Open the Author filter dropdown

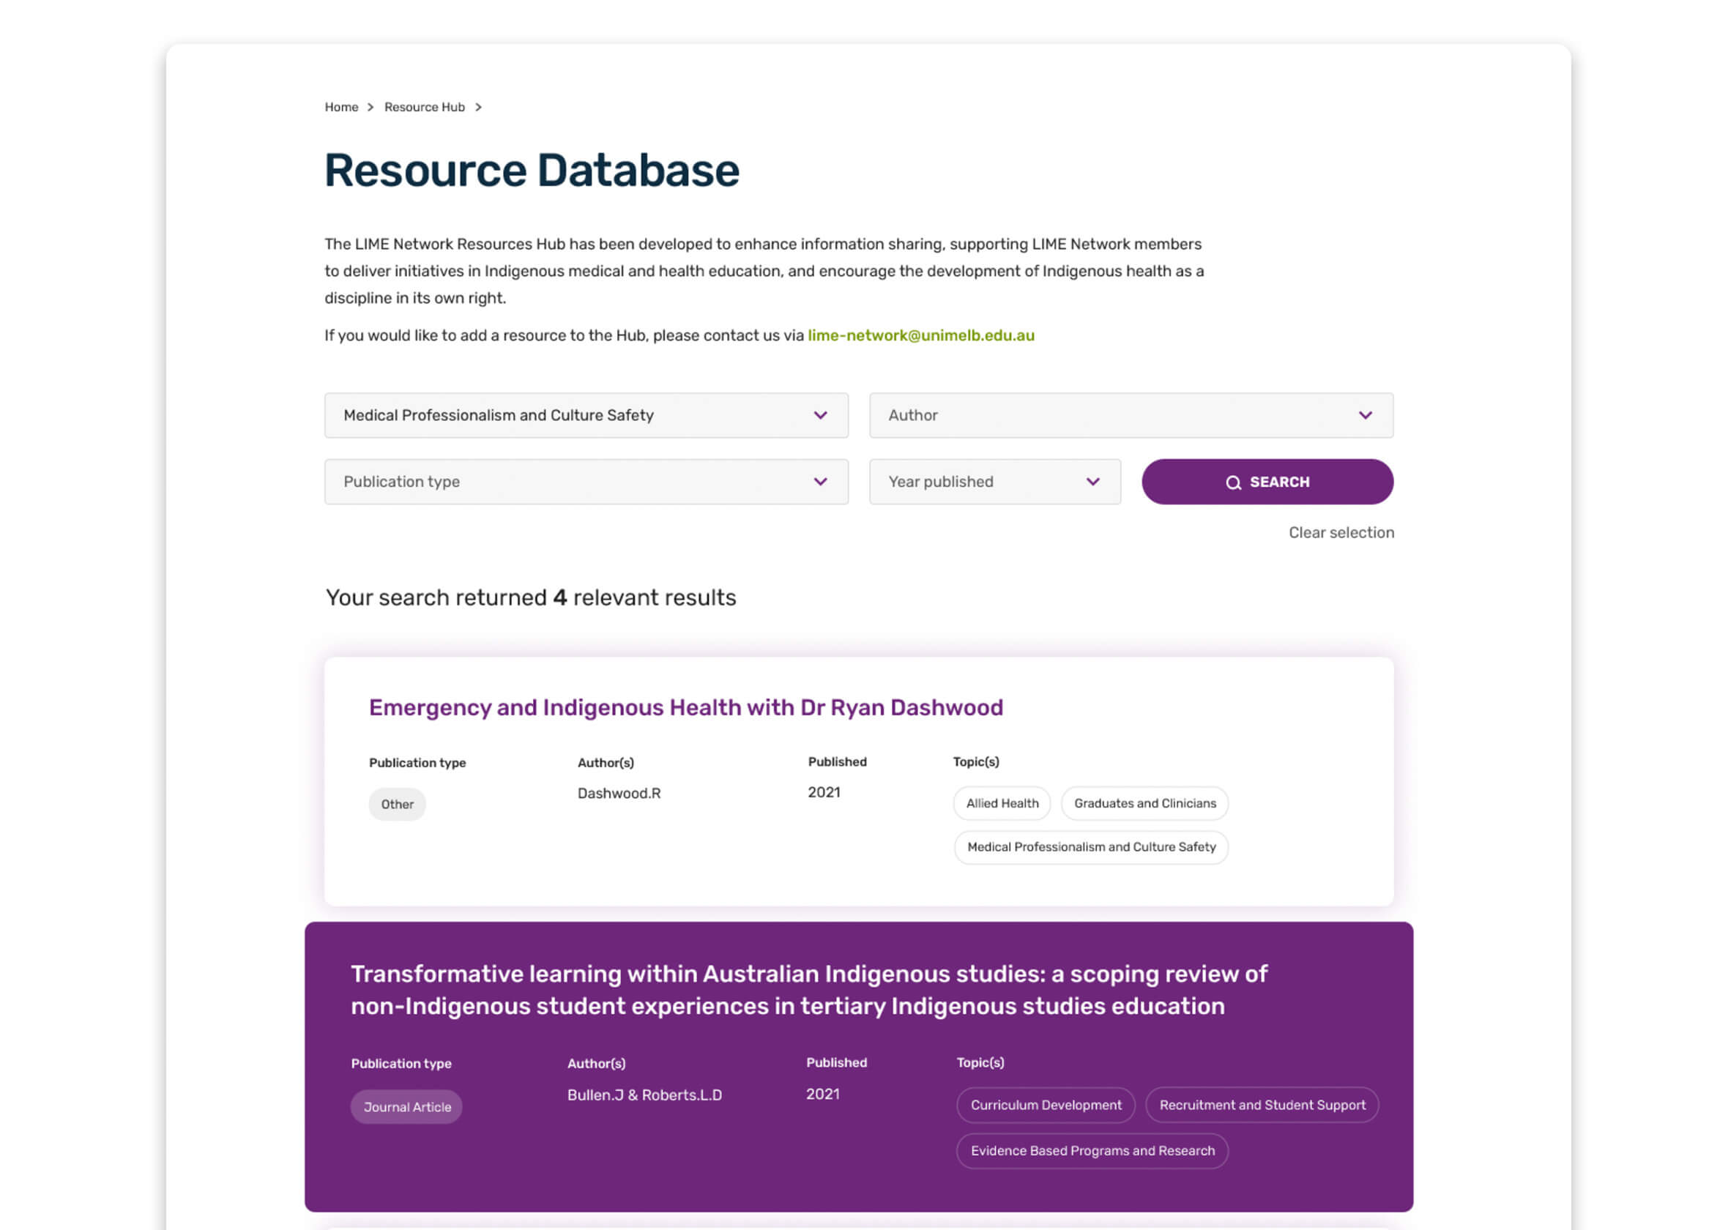pyautogui.click(x=1131, y=415)
